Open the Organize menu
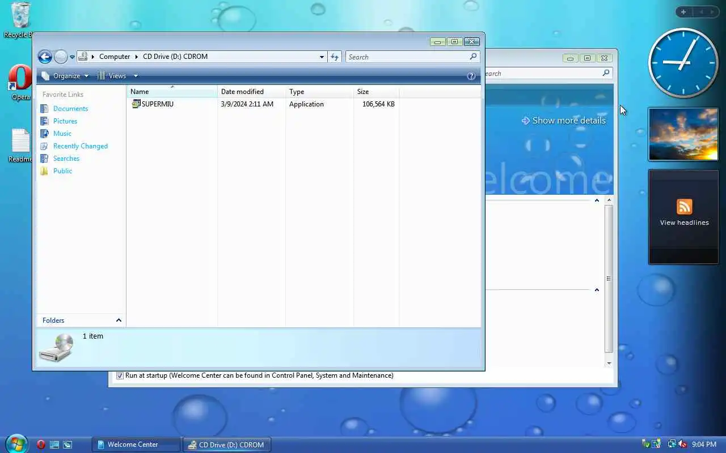 pos(65,76)
